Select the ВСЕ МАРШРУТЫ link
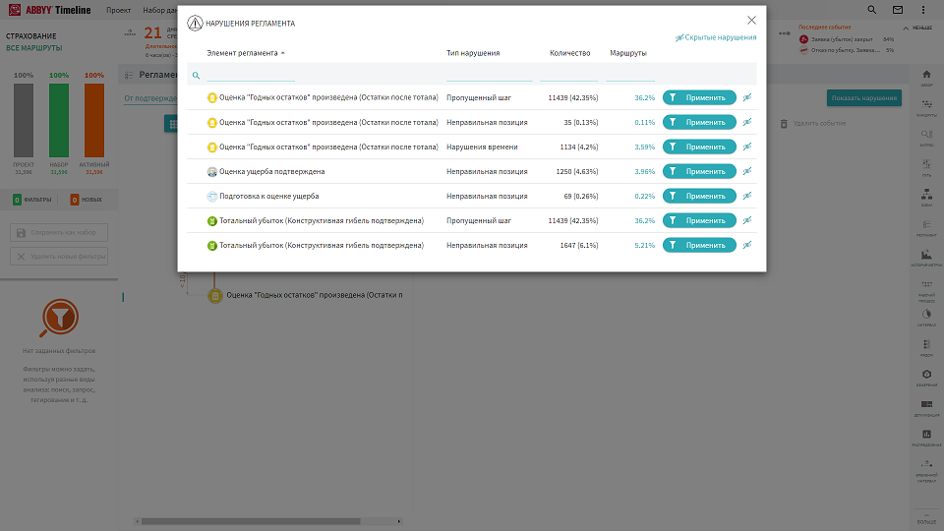This screenshot has width=944, height=531. tap(33, 48)
